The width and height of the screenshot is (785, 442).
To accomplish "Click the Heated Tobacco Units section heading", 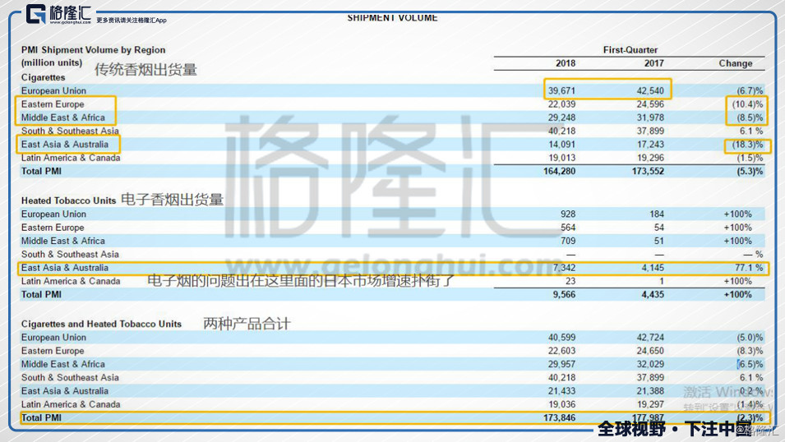I will click(68, 200).
